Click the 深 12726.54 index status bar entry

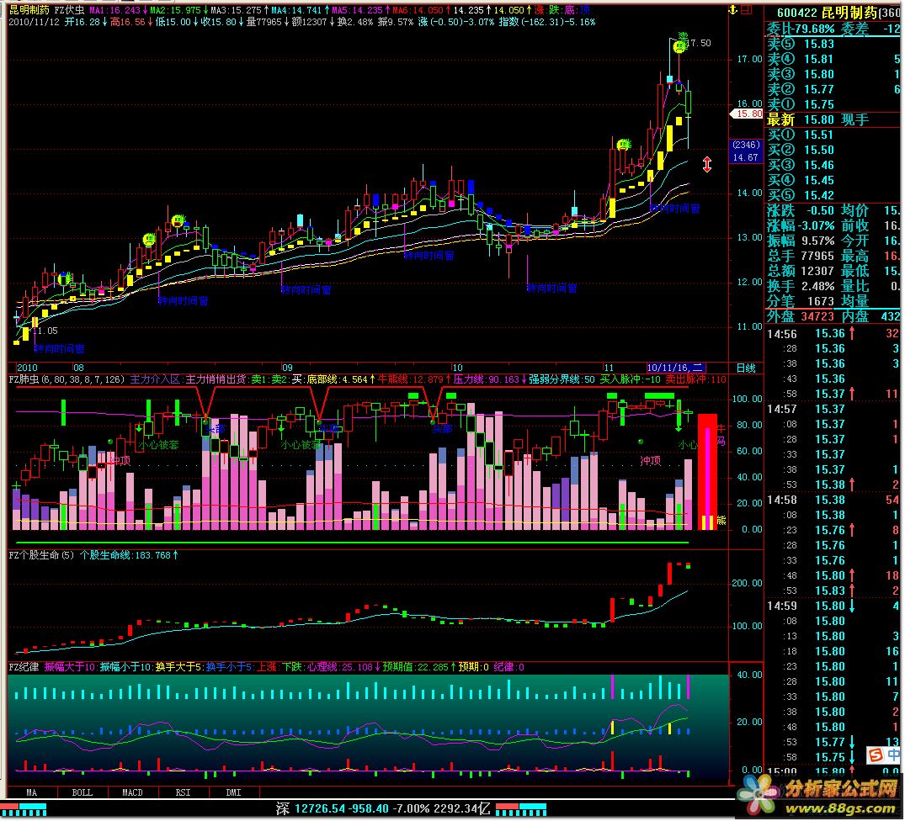(383, 808)
